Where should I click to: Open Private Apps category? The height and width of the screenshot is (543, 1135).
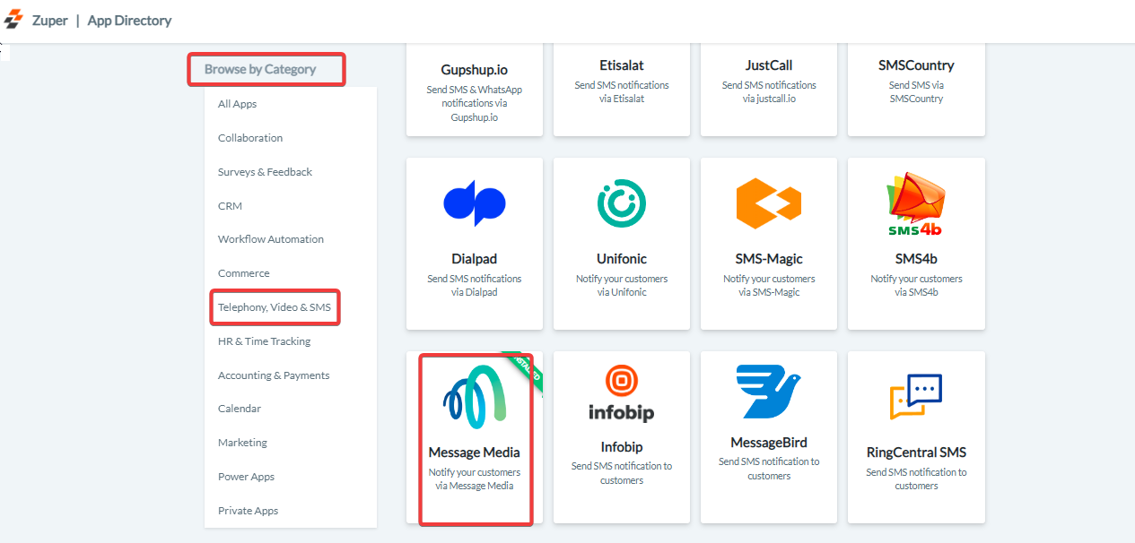click(249, 511)
